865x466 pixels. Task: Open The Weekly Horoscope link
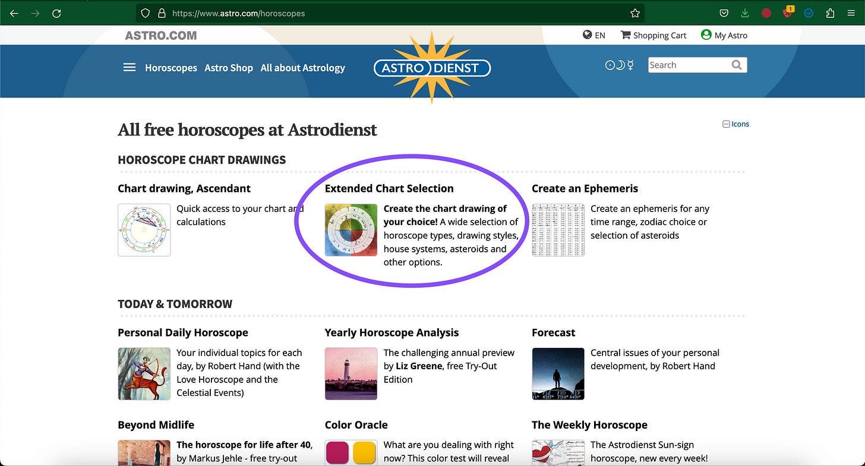coord(589,425)
